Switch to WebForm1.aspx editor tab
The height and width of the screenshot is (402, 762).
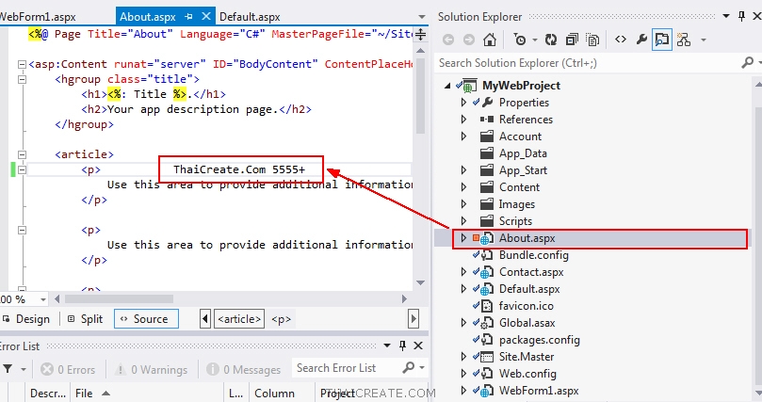click(x=38, y=17)
